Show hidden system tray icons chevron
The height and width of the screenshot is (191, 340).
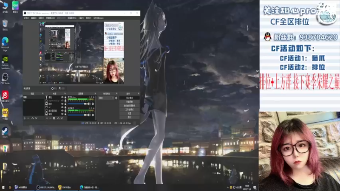tap(227, 188)
